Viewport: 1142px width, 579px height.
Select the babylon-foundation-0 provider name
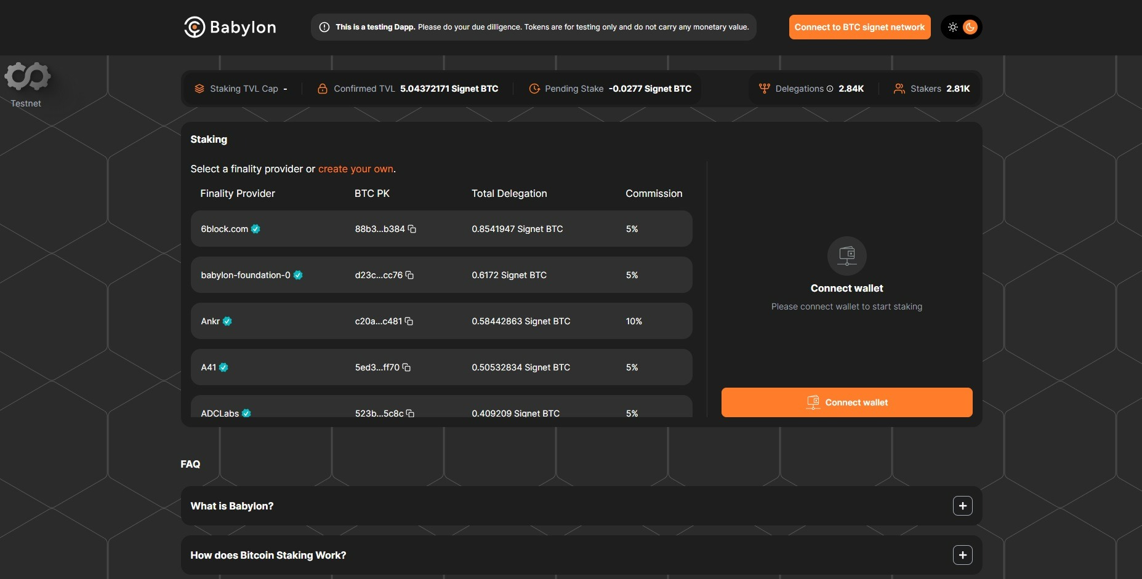point(246,275)
